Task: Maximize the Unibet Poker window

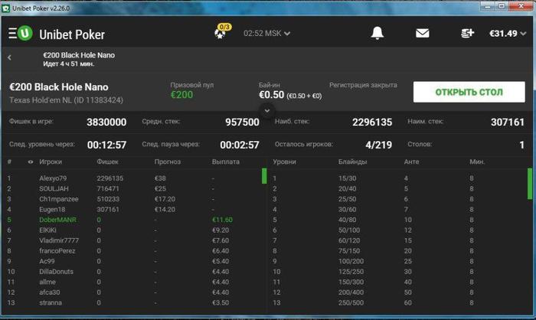Action: tap(502, 6)
